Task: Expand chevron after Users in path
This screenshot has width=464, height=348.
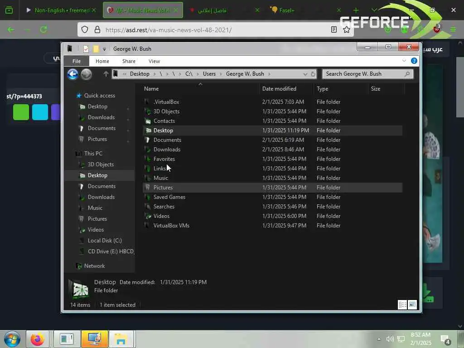Action: (x=221, y=74)
